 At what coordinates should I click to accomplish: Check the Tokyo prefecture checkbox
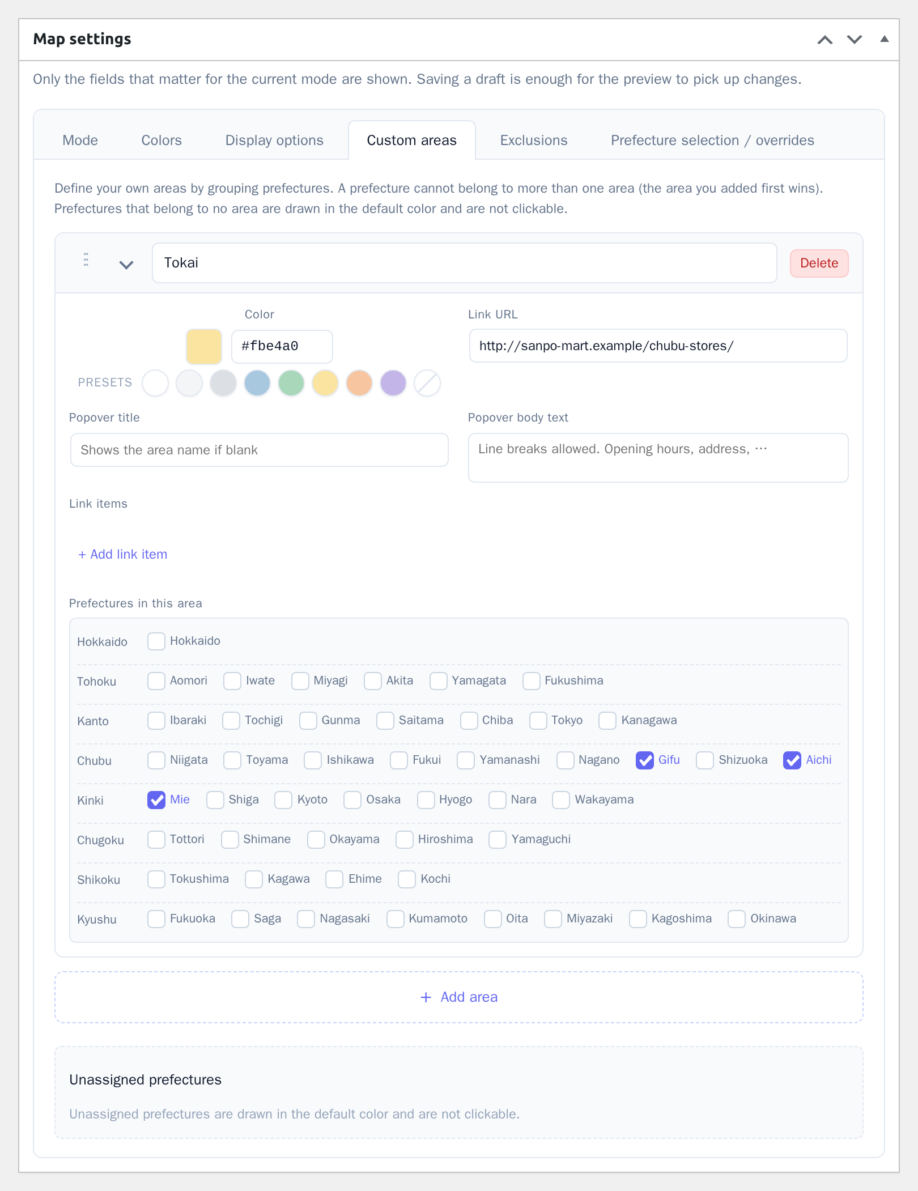tap(538, 721)
